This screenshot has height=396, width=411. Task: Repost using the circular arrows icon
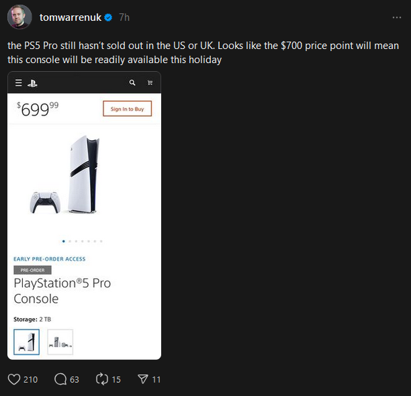pos(102,379)
